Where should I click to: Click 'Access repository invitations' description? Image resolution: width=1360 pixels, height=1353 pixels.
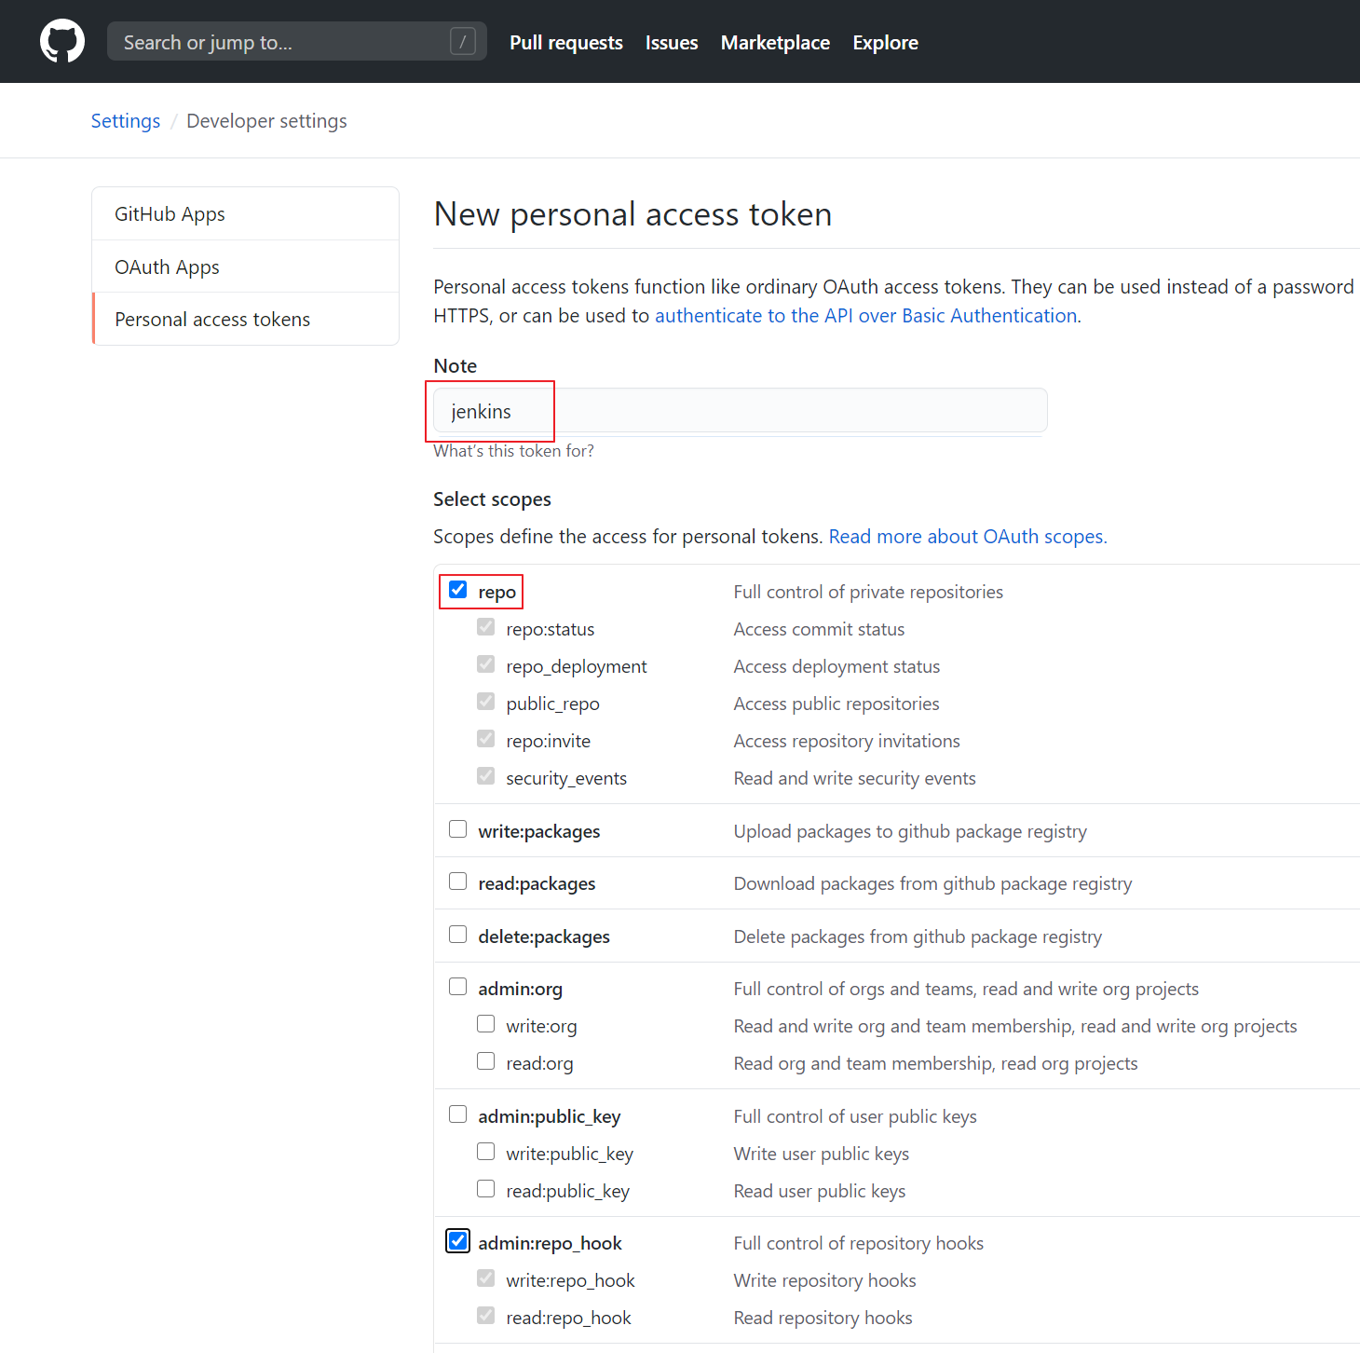(x=847, y=741)
